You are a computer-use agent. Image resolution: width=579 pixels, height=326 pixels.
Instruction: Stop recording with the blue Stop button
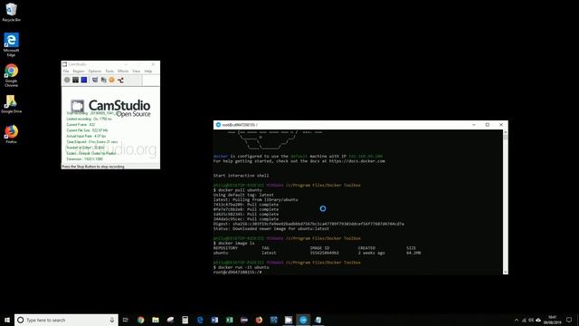84,80
